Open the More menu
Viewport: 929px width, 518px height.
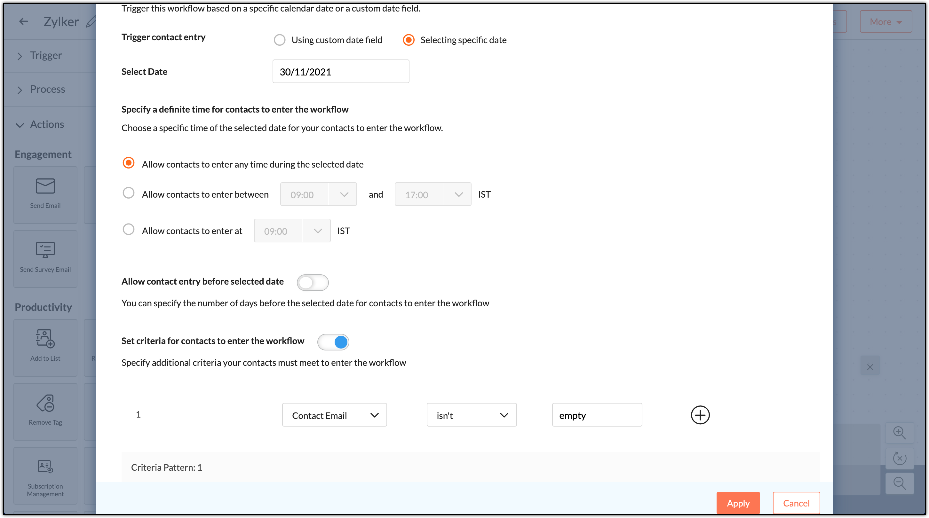point(885,22)
